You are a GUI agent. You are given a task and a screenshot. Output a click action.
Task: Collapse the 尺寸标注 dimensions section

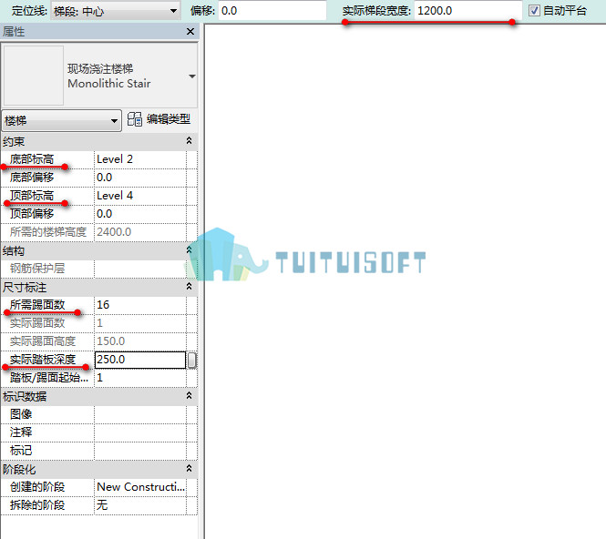point(189,286)
